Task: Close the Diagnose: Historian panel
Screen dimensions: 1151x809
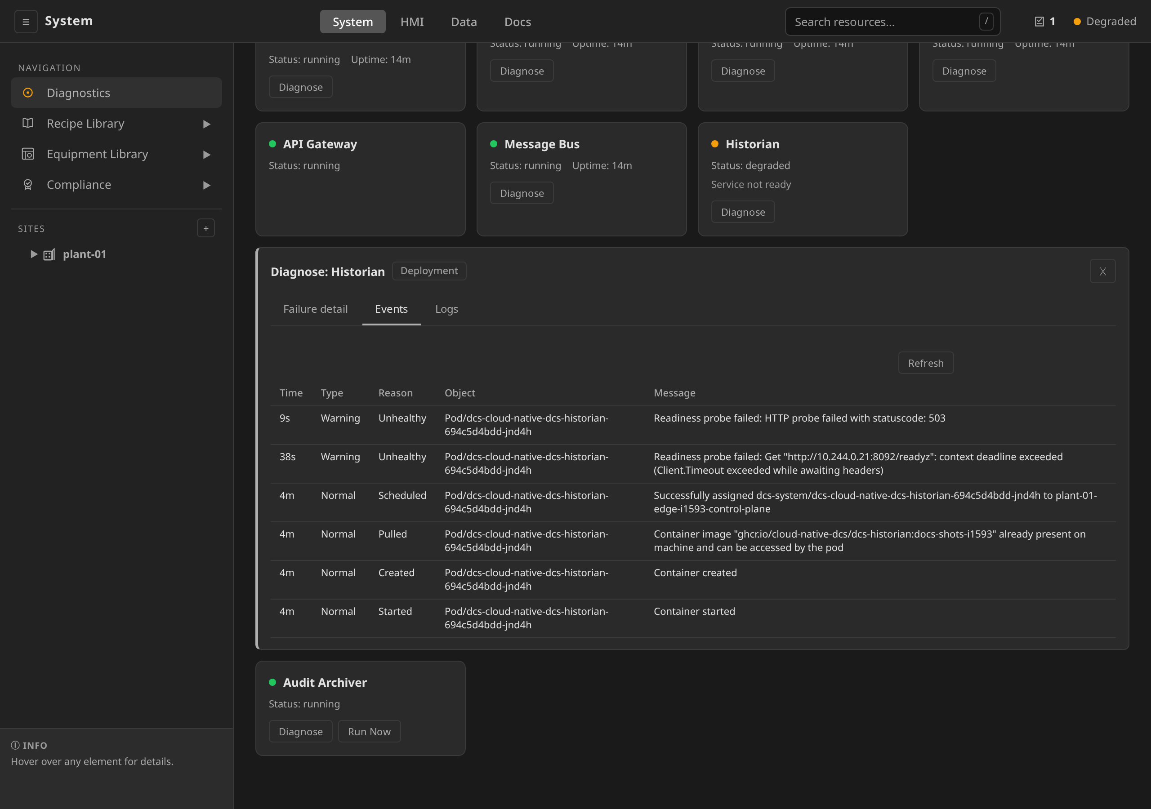Action: [x=1102, y=271]
